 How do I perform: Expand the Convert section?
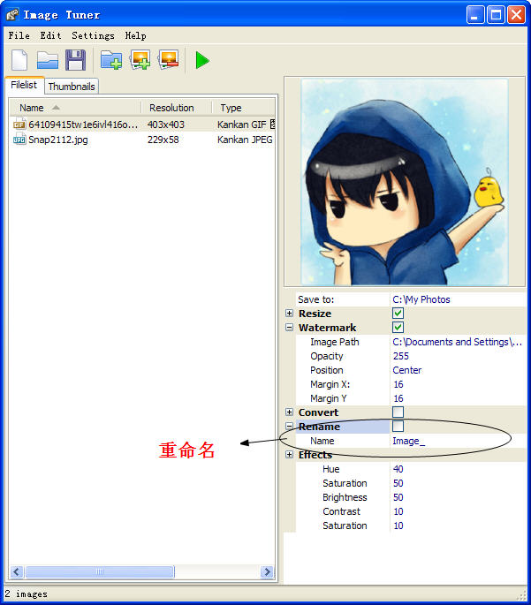[290, 412]
